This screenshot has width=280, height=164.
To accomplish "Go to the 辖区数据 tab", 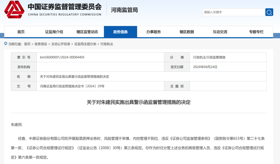I will coord(187,32).
